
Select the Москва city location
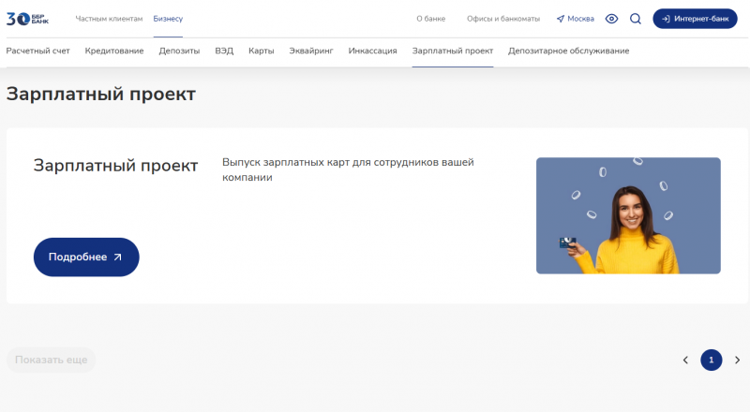(576, 19)
